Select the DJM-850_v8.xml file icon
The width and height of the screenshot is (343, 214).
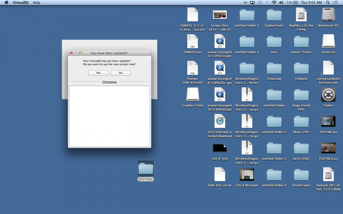pyautogui.click(x=220, y=174)
